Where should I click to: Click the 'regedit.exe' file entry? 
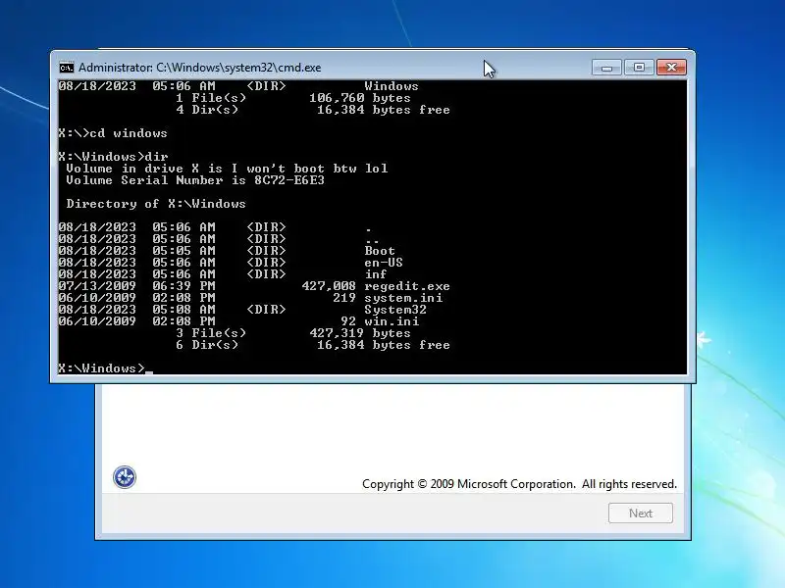tap(407, 286)
